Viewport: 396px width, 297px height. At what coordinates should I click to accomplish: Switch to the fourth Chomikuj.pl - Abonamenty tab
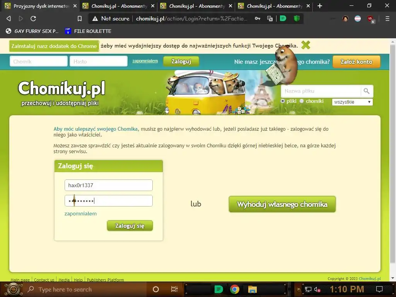coord(274,6)
